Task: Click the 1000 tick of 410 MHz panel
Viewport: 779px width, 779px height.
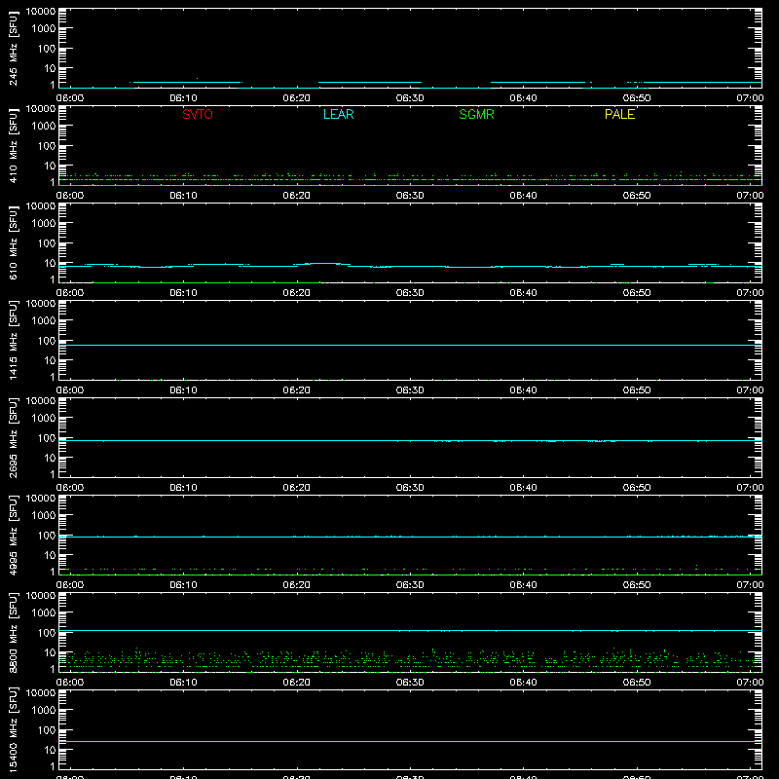Action: pos(43,127)
